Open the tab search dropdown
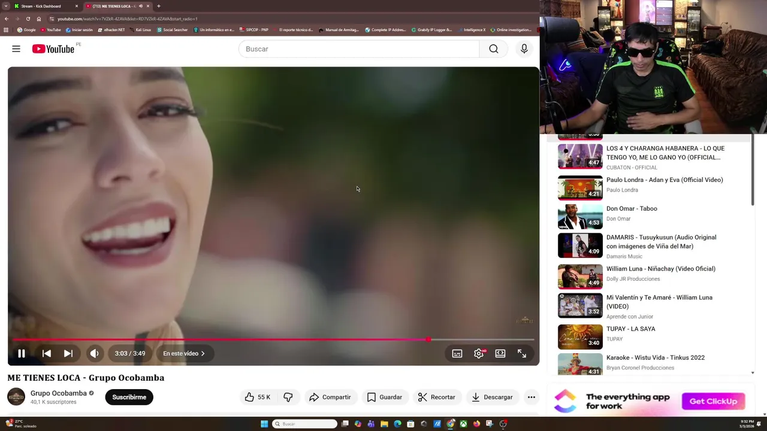 5,6
